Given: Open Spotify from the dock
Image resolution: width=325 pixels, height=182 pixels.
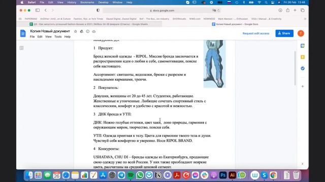Looking at the screenshot, I should (131, 175).
